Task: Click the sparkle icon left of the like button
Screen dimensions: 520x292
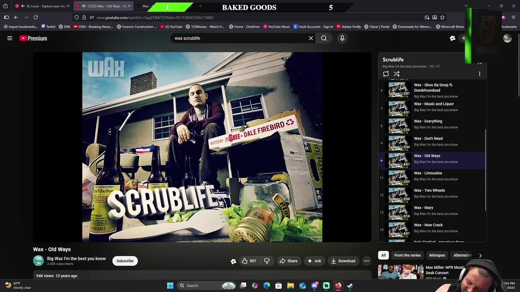Action: [233, 261]
